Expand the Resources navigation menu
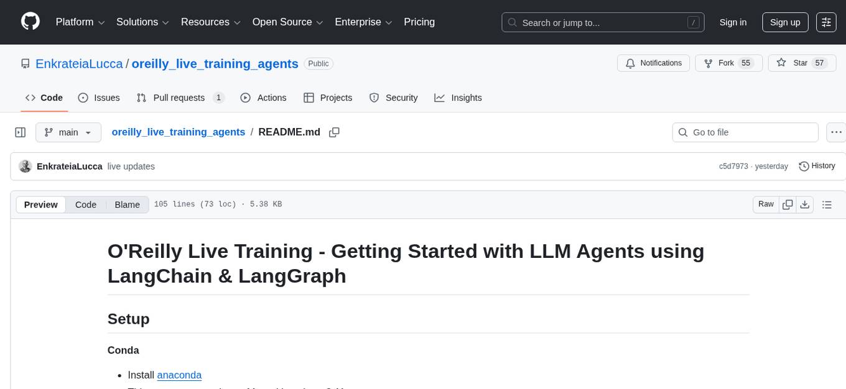 tap(210, 22)
